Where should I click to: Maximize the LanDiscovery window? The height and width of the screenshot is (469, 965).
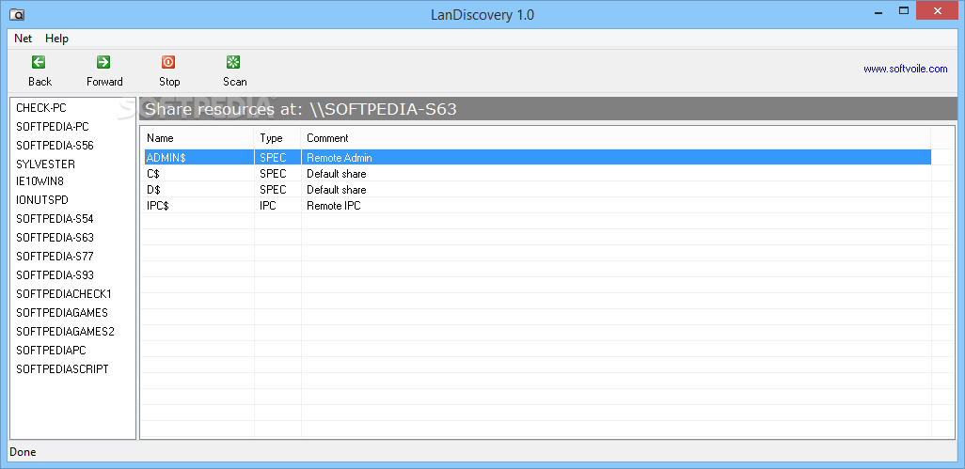click(904, 10)
